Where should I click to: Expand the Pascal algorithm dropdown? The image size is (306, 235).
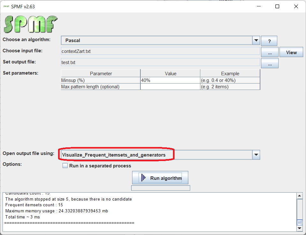[x=256, y=40]
